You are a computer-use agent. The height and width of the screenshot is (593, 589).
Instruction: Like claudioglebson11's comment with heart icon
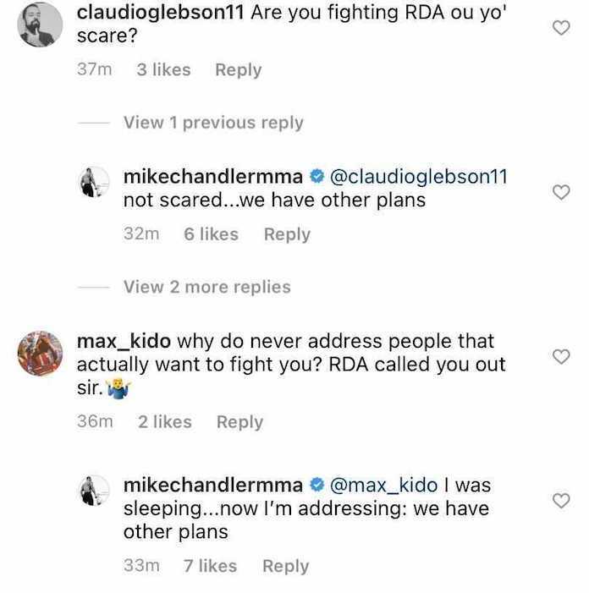tap(560, 28)
